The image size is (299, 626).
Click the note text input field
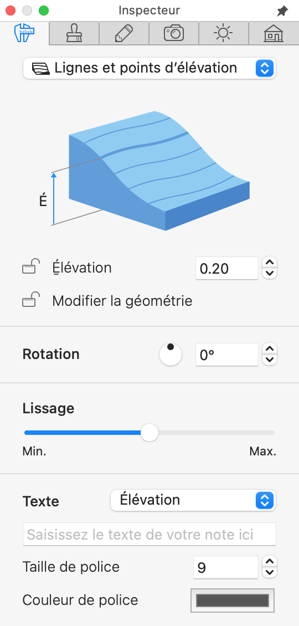149,534
